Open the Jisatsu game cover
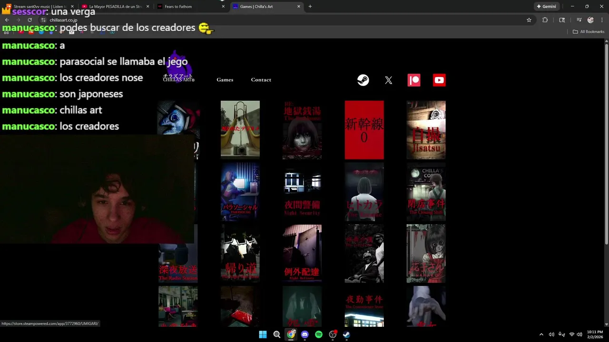This screenshot has height=342, width=609. tap(426, 130)
